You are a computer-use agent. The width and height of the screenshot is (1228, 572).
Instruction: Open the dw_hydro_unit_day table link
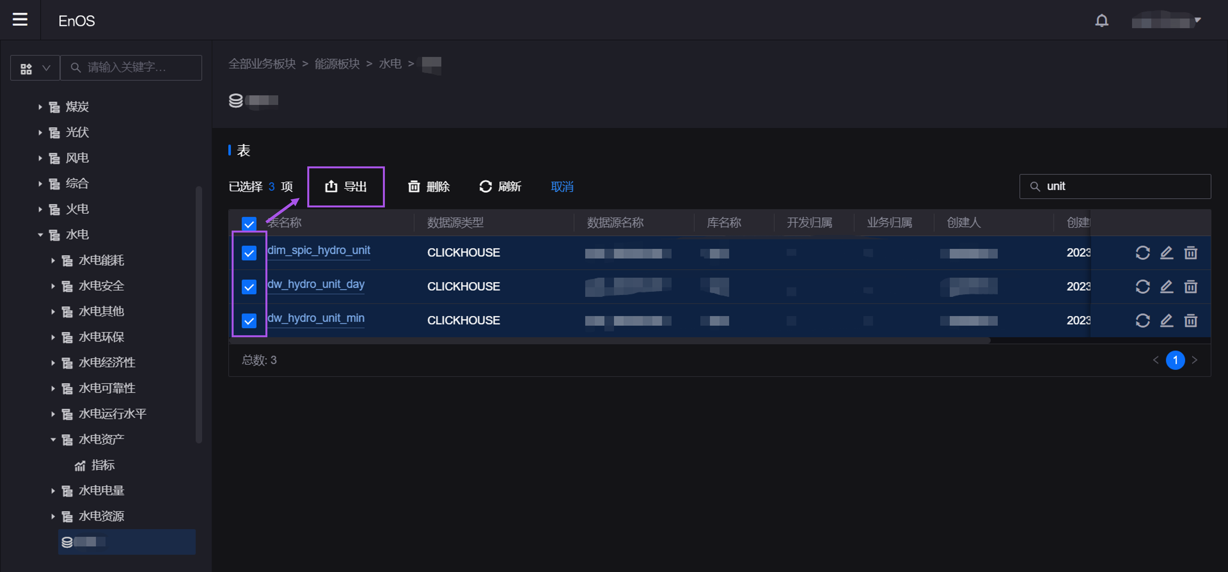316,284
